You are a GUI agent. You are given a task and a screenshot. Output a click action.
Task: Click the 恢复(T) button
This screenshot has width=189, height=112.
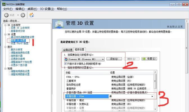point(149,59)
